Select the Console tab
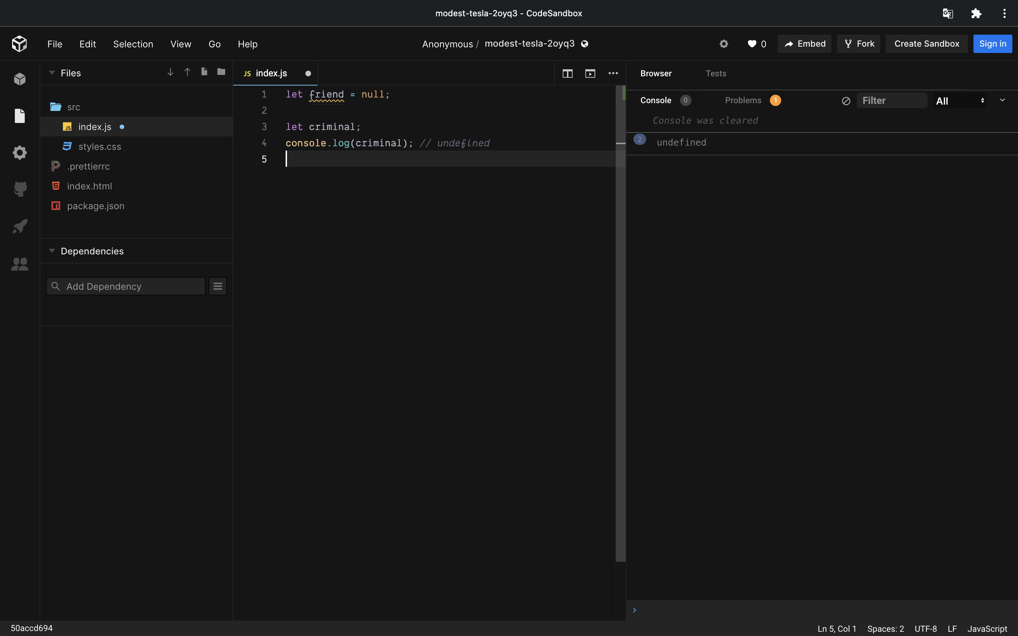This screenshot has width=1018, height=636. [655, 101]
